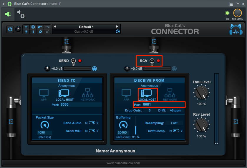Adjust the MIX LEVEL knob
The image size is (247, 168).
[237, 13]
